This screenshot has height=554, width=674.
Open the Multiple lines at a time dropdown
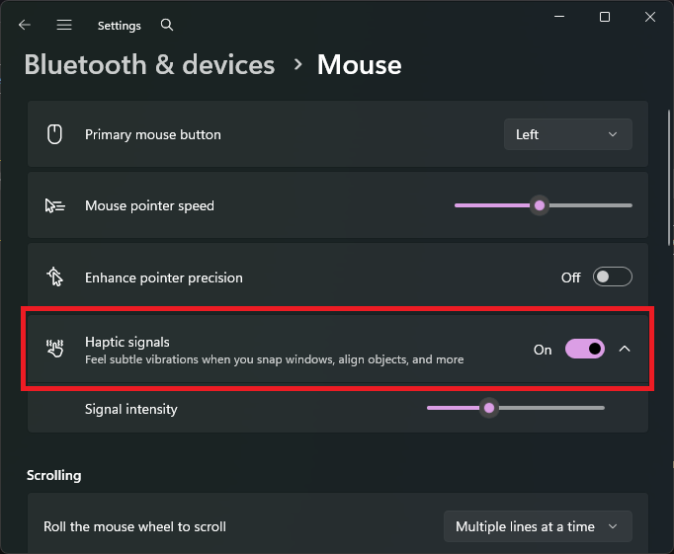coord(538,526)
